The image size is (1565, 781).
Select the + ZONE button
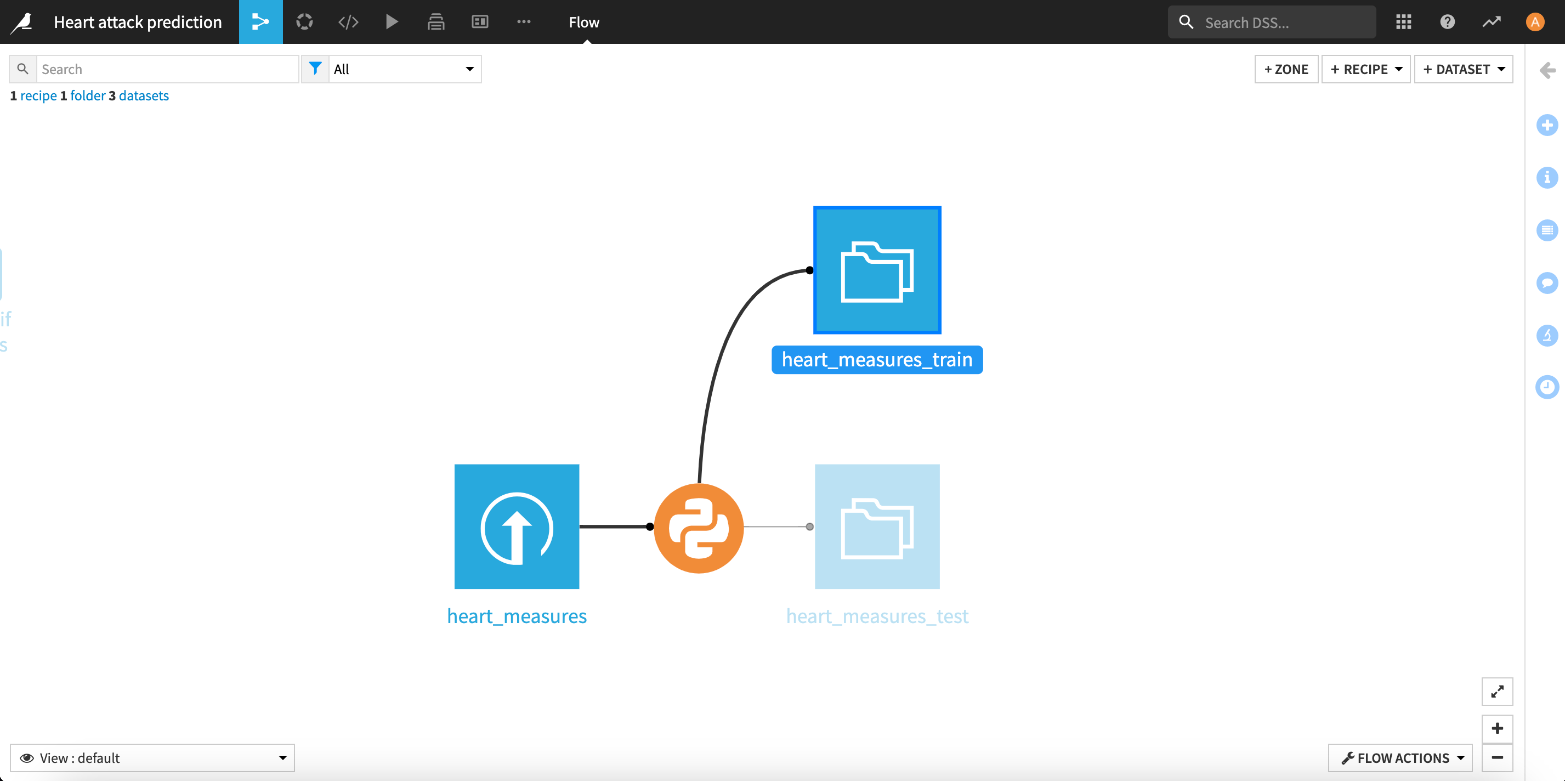tap(1289, 68)
